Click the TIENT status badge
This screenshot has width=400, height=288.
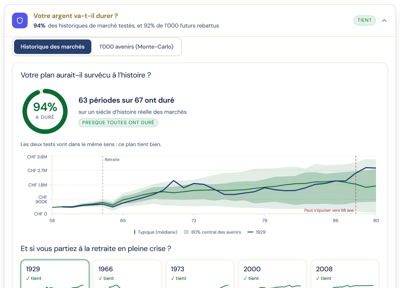tap(364, 20)
